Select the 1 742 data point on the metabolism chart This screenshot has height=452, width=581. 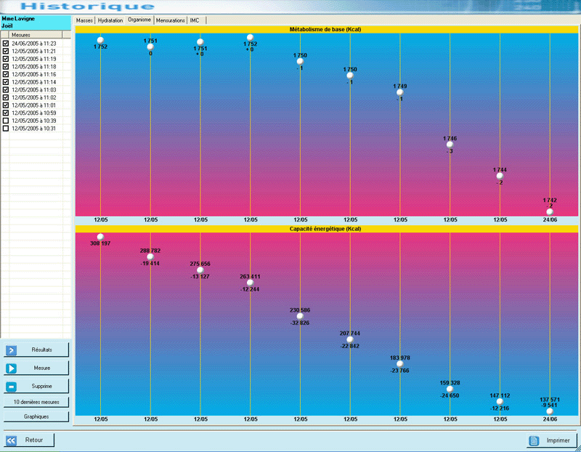550,211
